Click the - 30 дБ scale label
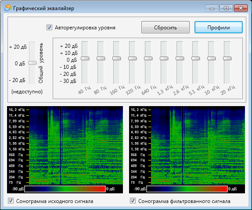The width and height of the screenshot is (252, 210). click(68, 81)
